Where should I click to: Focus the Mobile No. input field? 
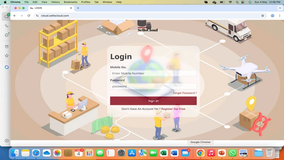(x=153, y=73)
